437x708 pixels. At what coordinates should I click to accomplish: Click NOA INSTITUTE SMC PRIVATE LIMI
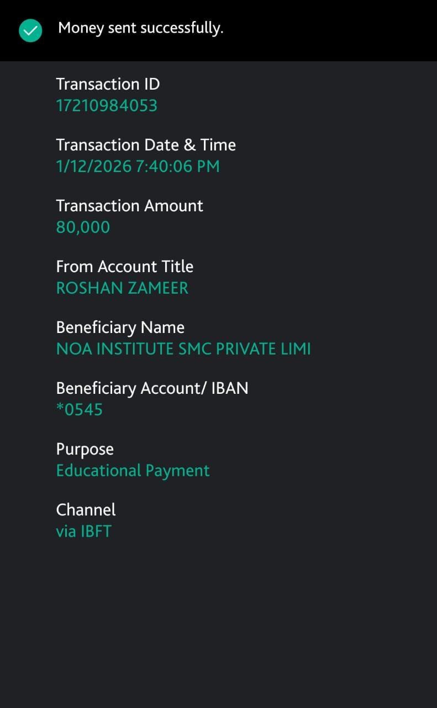[x=183, y=349]
